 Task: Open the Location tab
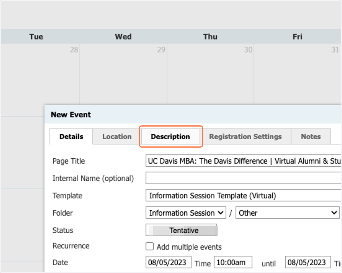(x=117, y=136)
